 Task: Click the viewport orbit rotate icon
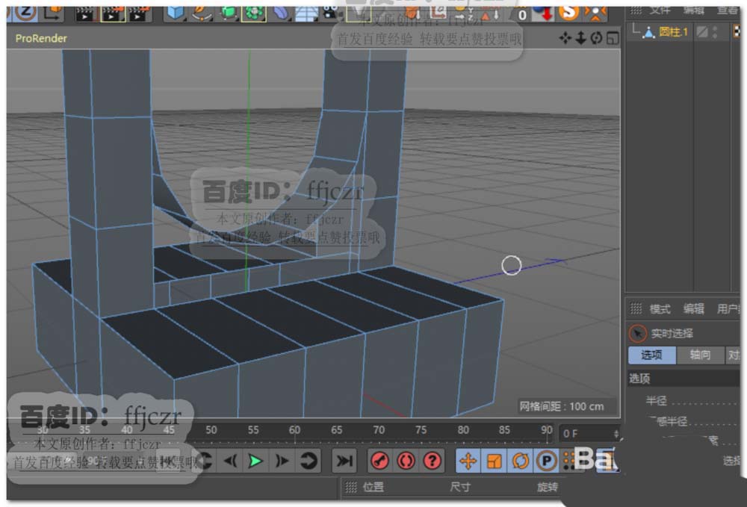tap(596, 38)
